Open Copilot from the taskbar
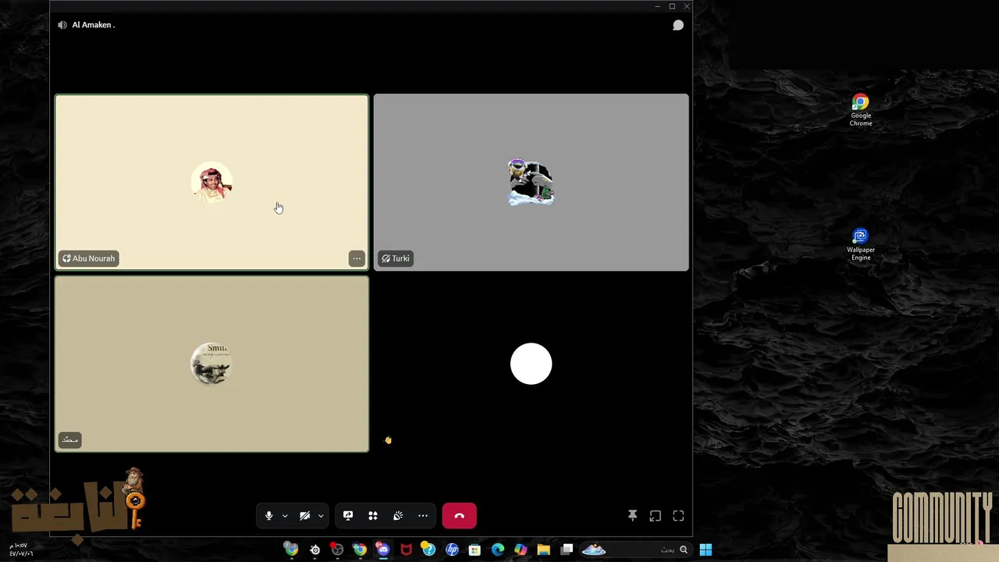The width and height of the screenshot is (999, 562). (x=521, y=550)
